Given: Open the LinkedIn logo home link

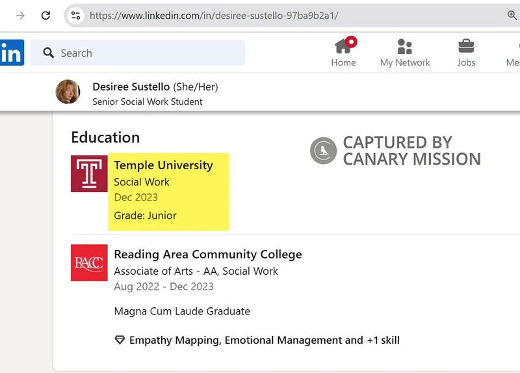Looking at the screenshot, I should (x=12, y=53).
